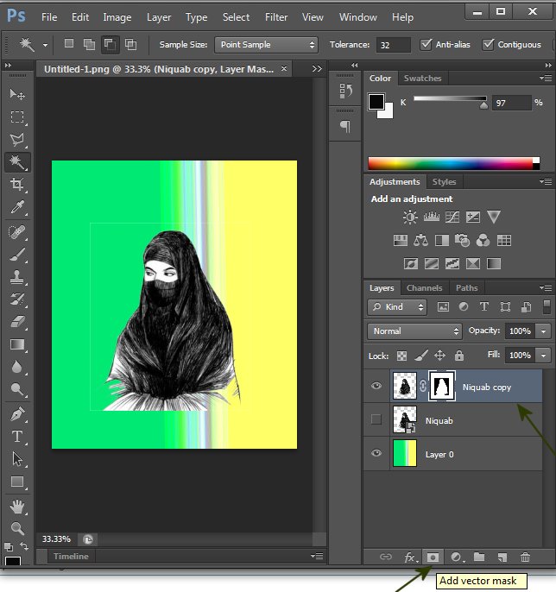Image resolution: width=556 pixels, height=592 pixels.
Task: Create new fill or adjustment layer
Action: pos(457,557)
